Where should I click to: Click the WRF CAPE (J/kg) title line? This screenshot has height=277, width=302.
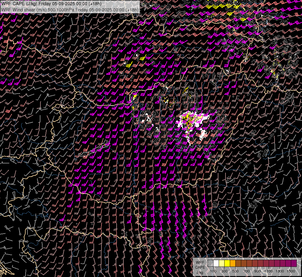coord(51,3)
